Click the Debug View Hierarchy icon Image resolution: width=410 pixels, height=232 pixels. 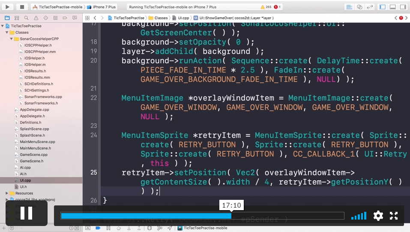pos(149,228)
